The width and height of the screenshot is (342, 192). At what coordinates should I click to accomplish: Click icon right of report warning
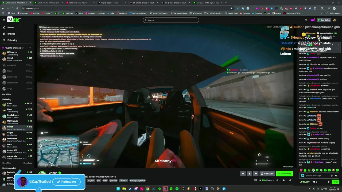pyautogui.click(x=290, y=180)
